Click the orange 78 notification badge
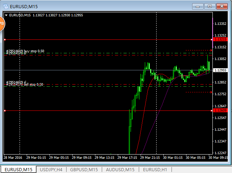This screenshot has width=232, height=173. 1,23
